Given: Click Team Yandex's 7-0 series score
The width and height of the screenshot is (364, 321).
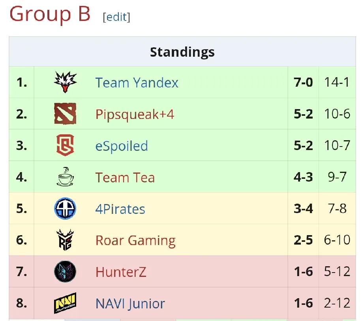Looking at the screenshot, I should (x=303, y=82).
